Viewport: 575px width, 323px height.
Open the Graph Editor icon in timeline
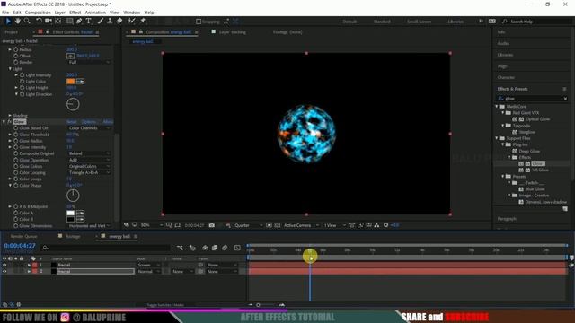coord(237,248)
